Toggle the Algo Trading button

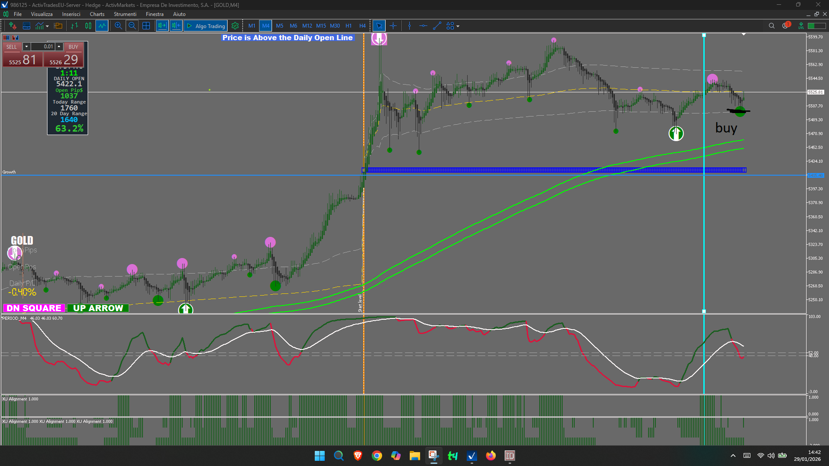206,26
